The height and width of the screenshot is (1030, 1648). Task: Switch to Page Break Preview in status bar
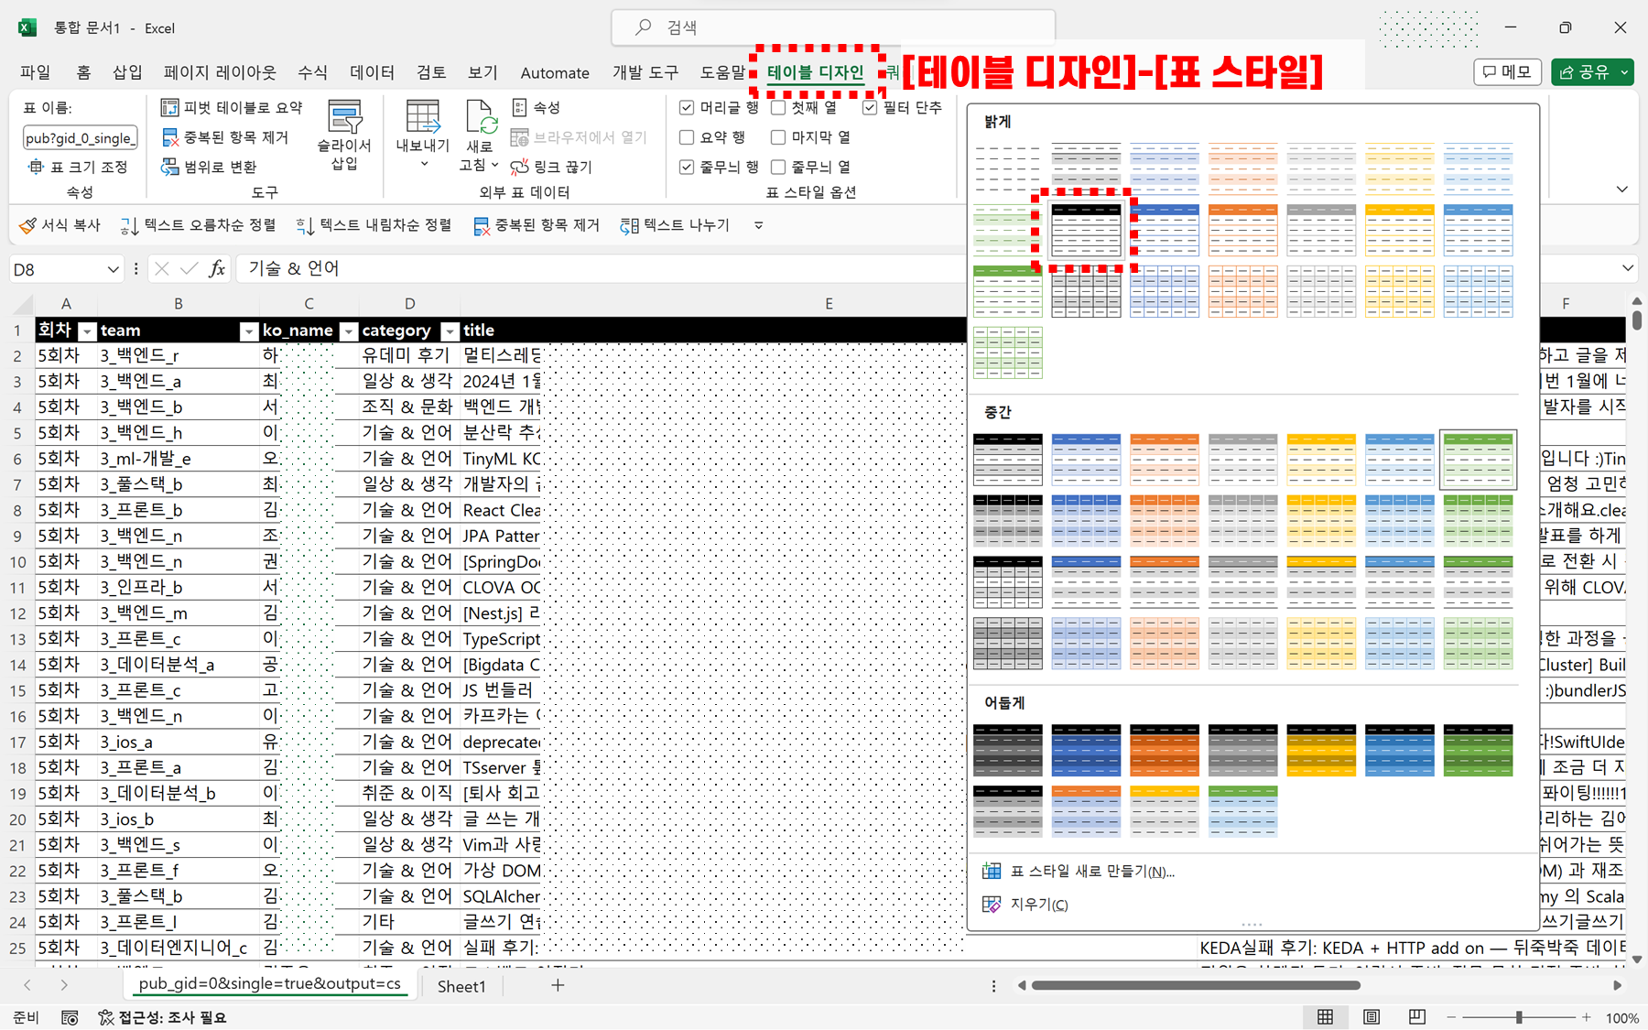[x=1416, y=1017]
